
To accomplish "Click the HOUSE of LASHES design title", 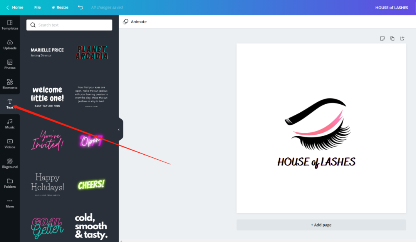I will [392, 8].
